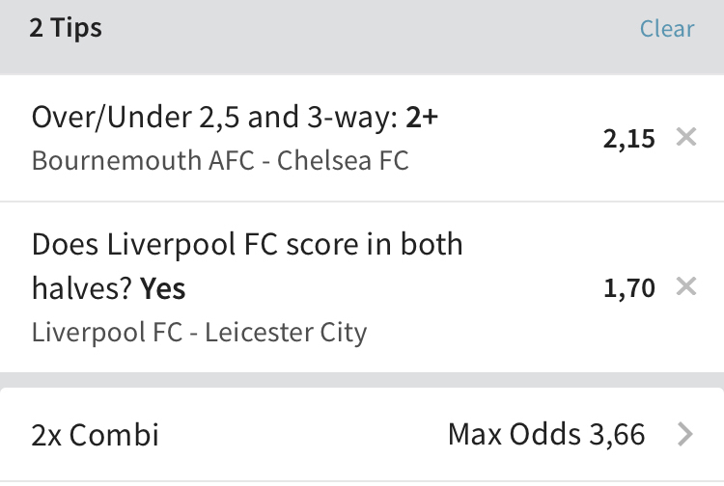The width and height of the screenshot is (724, 486).
Task: Tap the 3,66 combined odds value
Action: pos(616,435)
